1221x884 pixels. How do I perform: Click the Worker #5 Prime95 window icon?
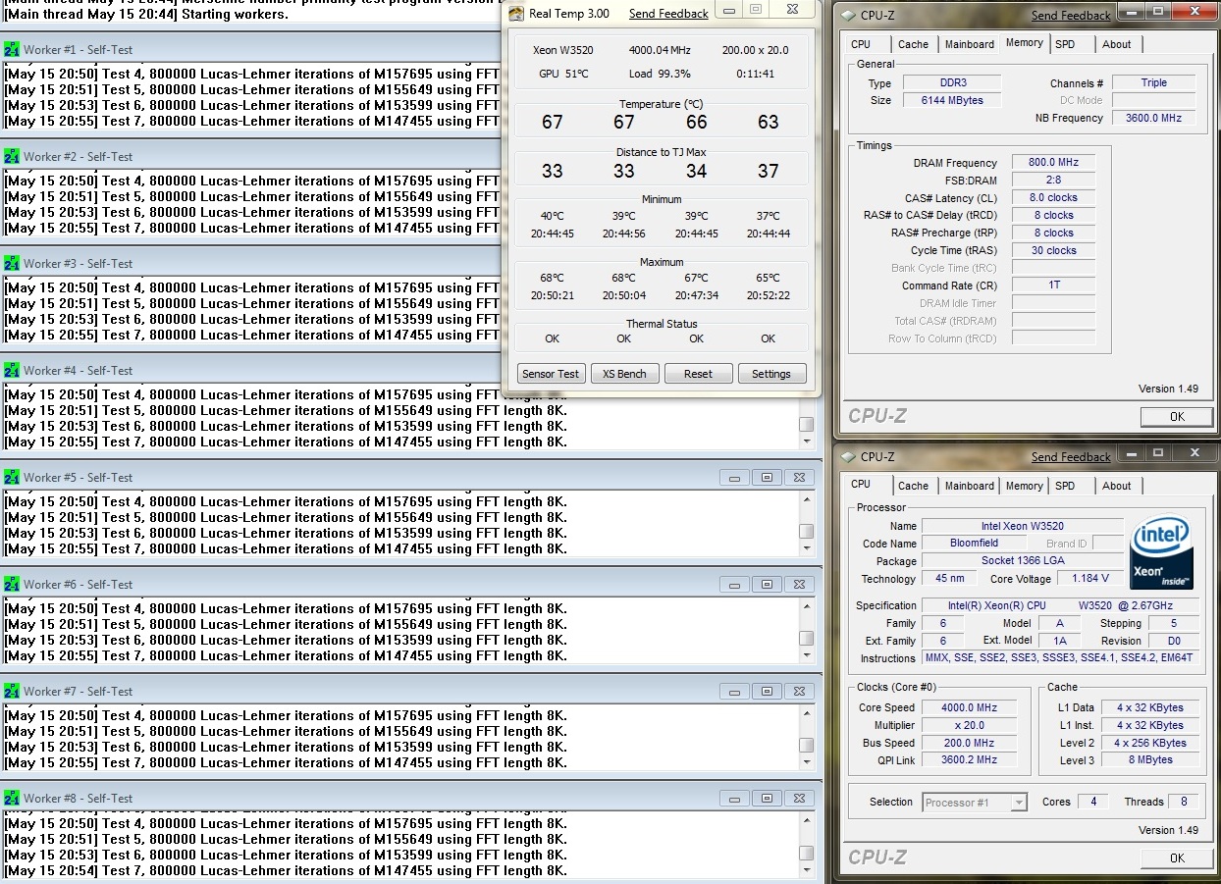[12, 477]
